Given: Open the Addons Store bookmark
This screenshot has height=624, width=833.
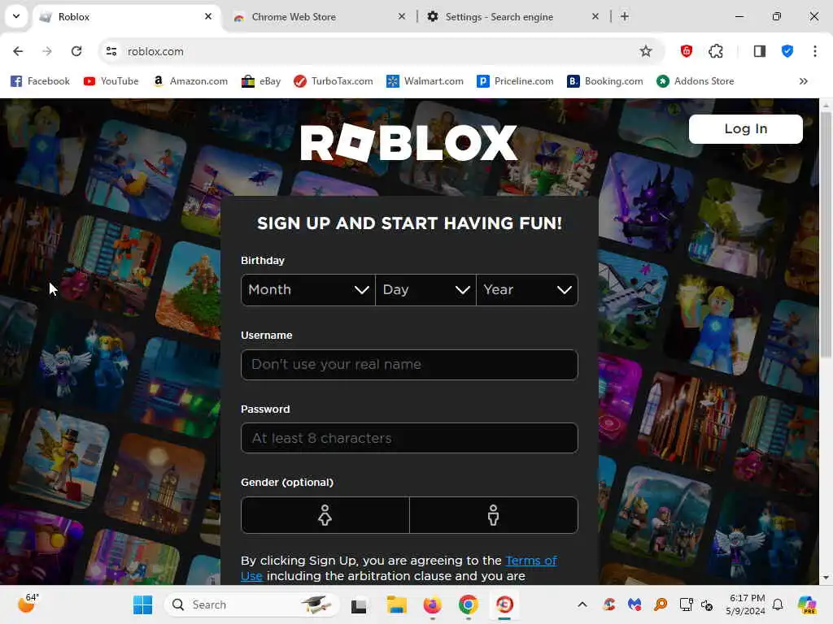Looking at the screenshot, I should (696, 81).
